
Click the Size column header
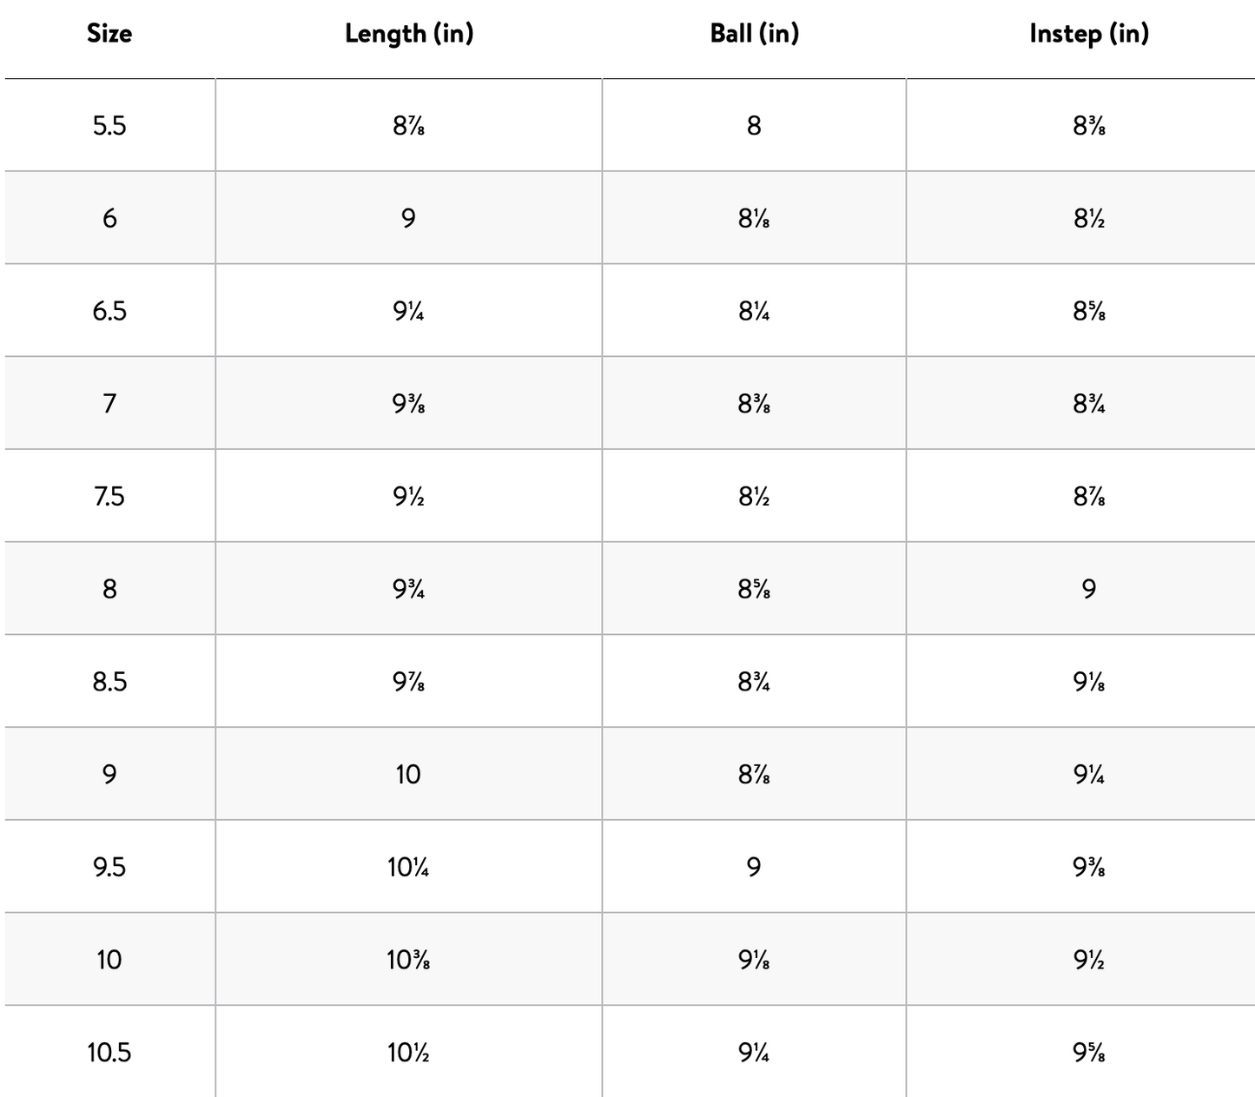coord(109,34)
